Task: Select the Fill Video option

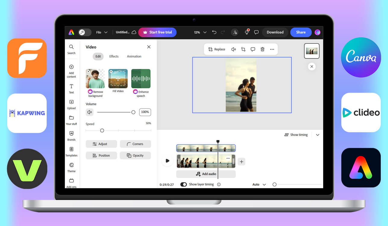Action: 118,81
